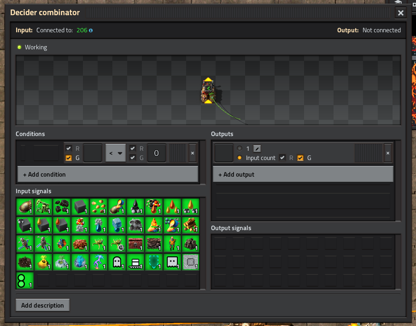Click the 'Input signals' heading
Image resolution: width=416 pixels, height=326 pixels.
click(x=34, y=191)
